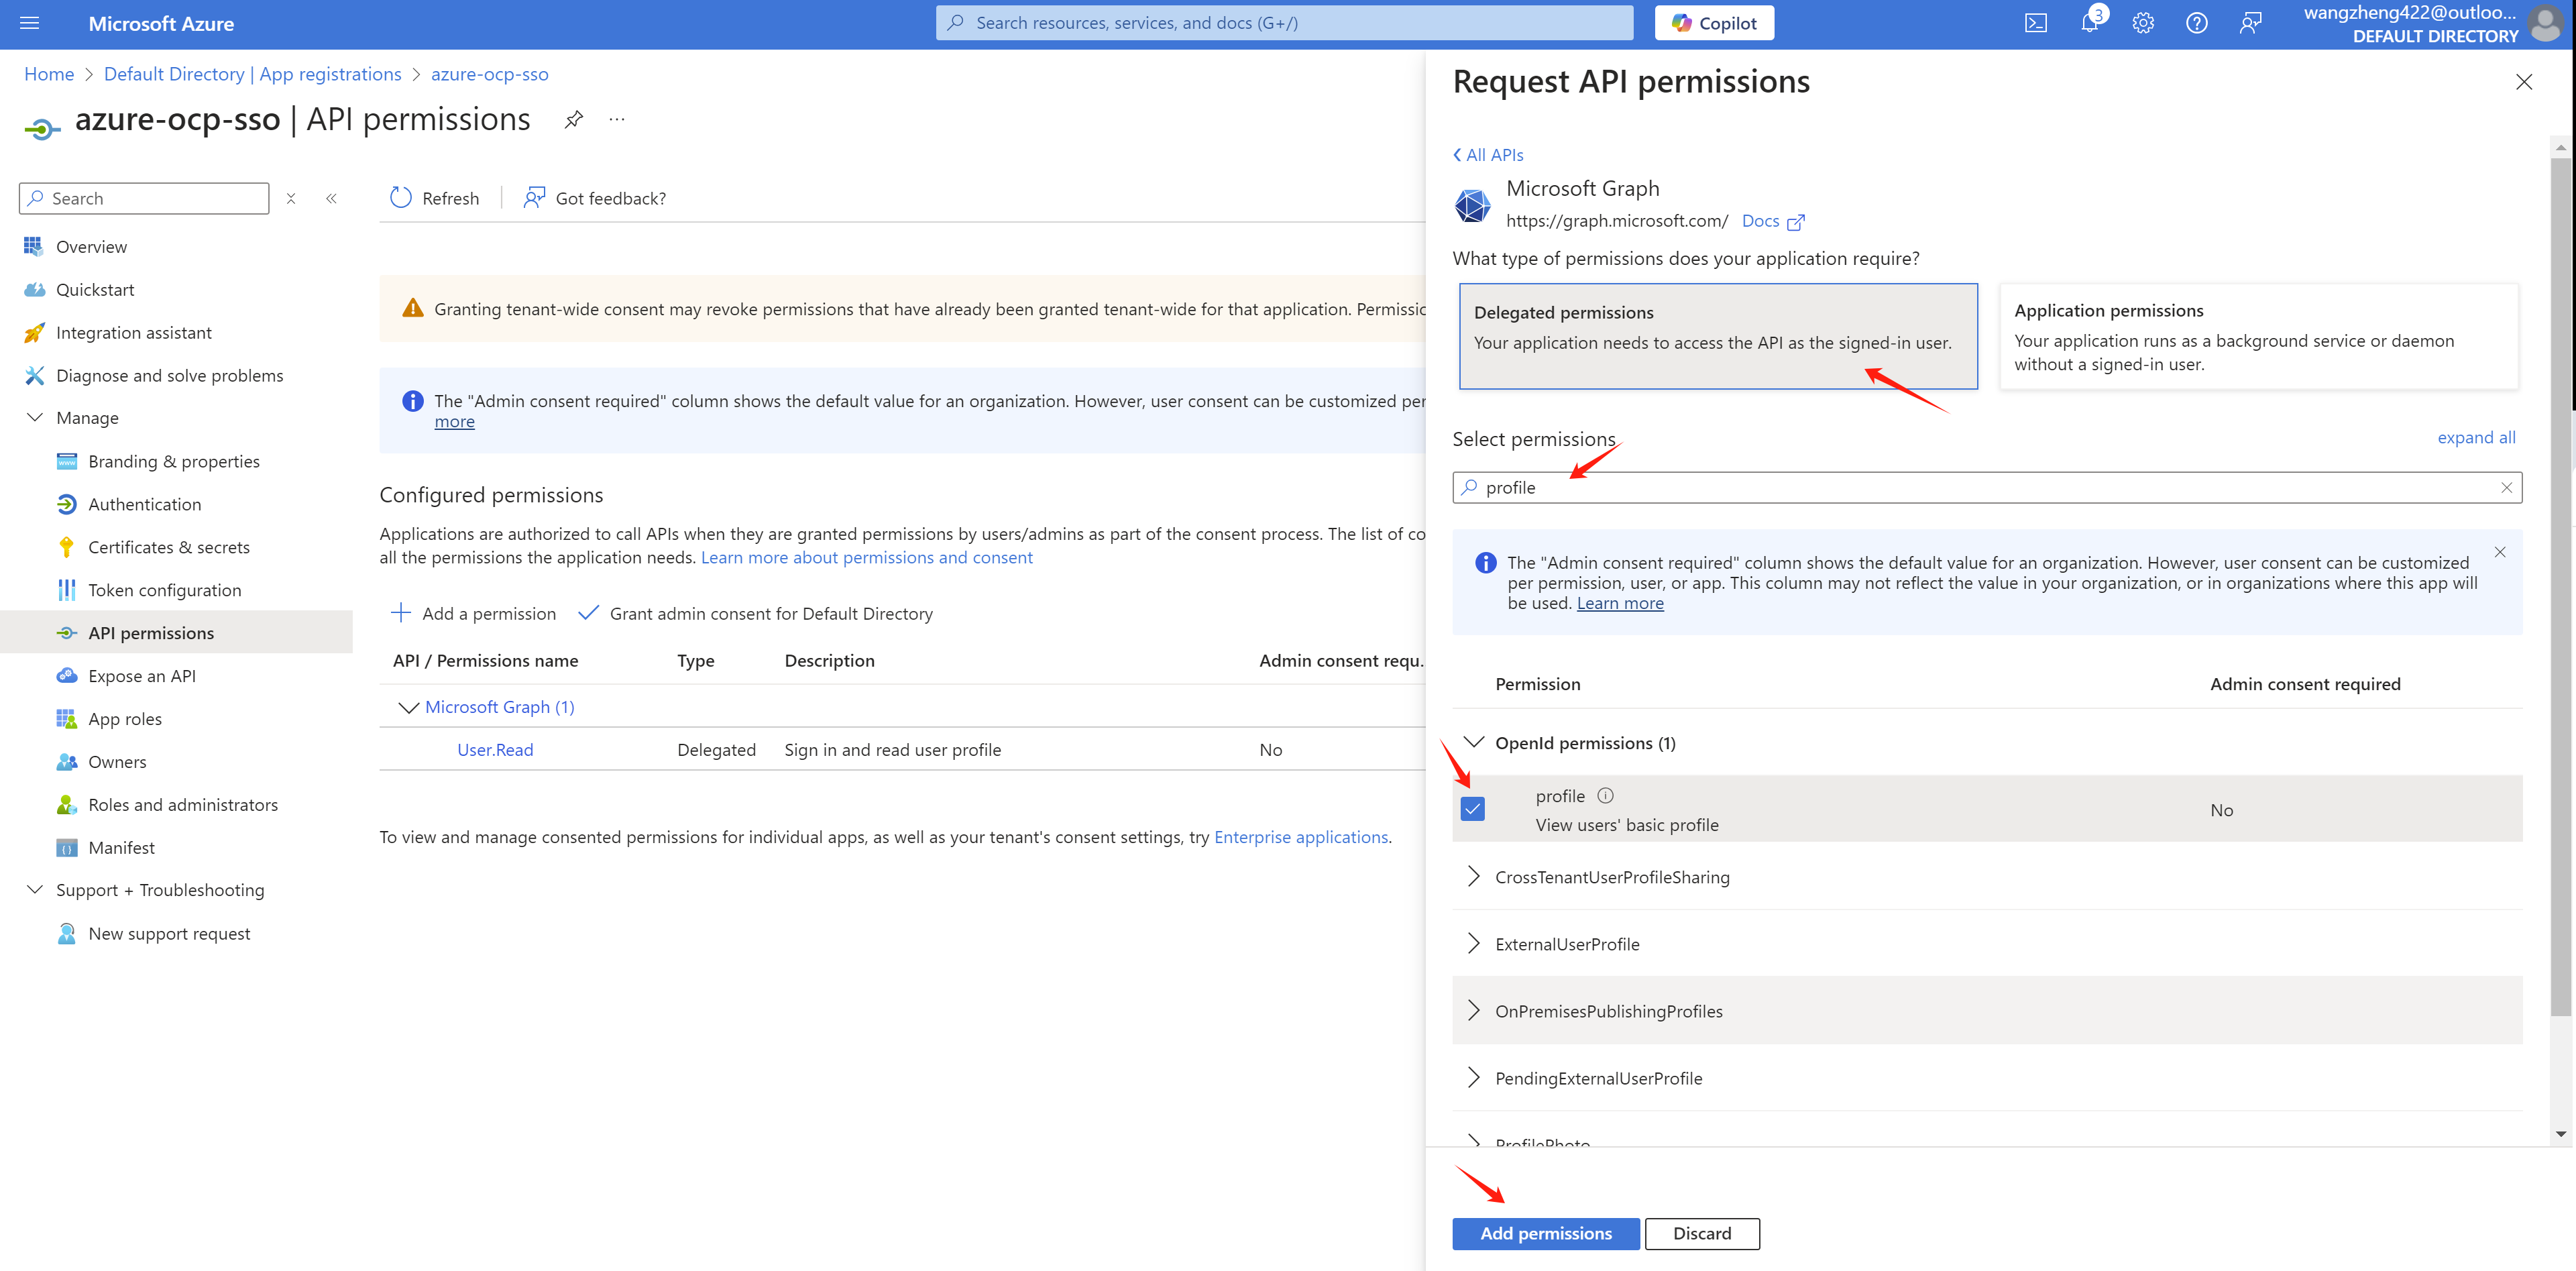Viewport: 2576px width, 1271px height.
Task: Collapse the left sidebar menu
Action: point(331,198)
